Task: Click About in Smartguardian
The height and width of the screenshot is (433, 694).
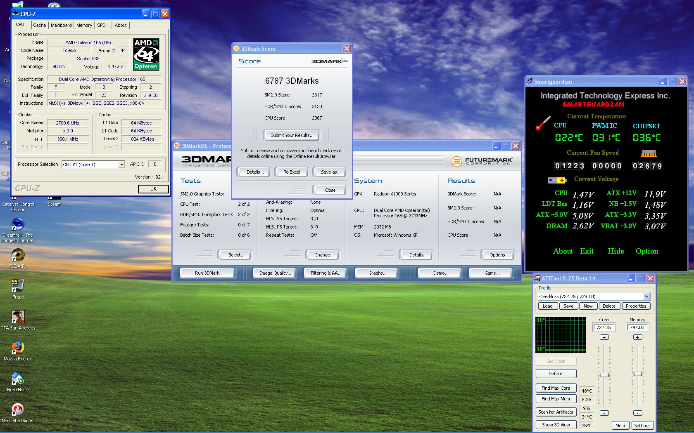Action: 563,251
